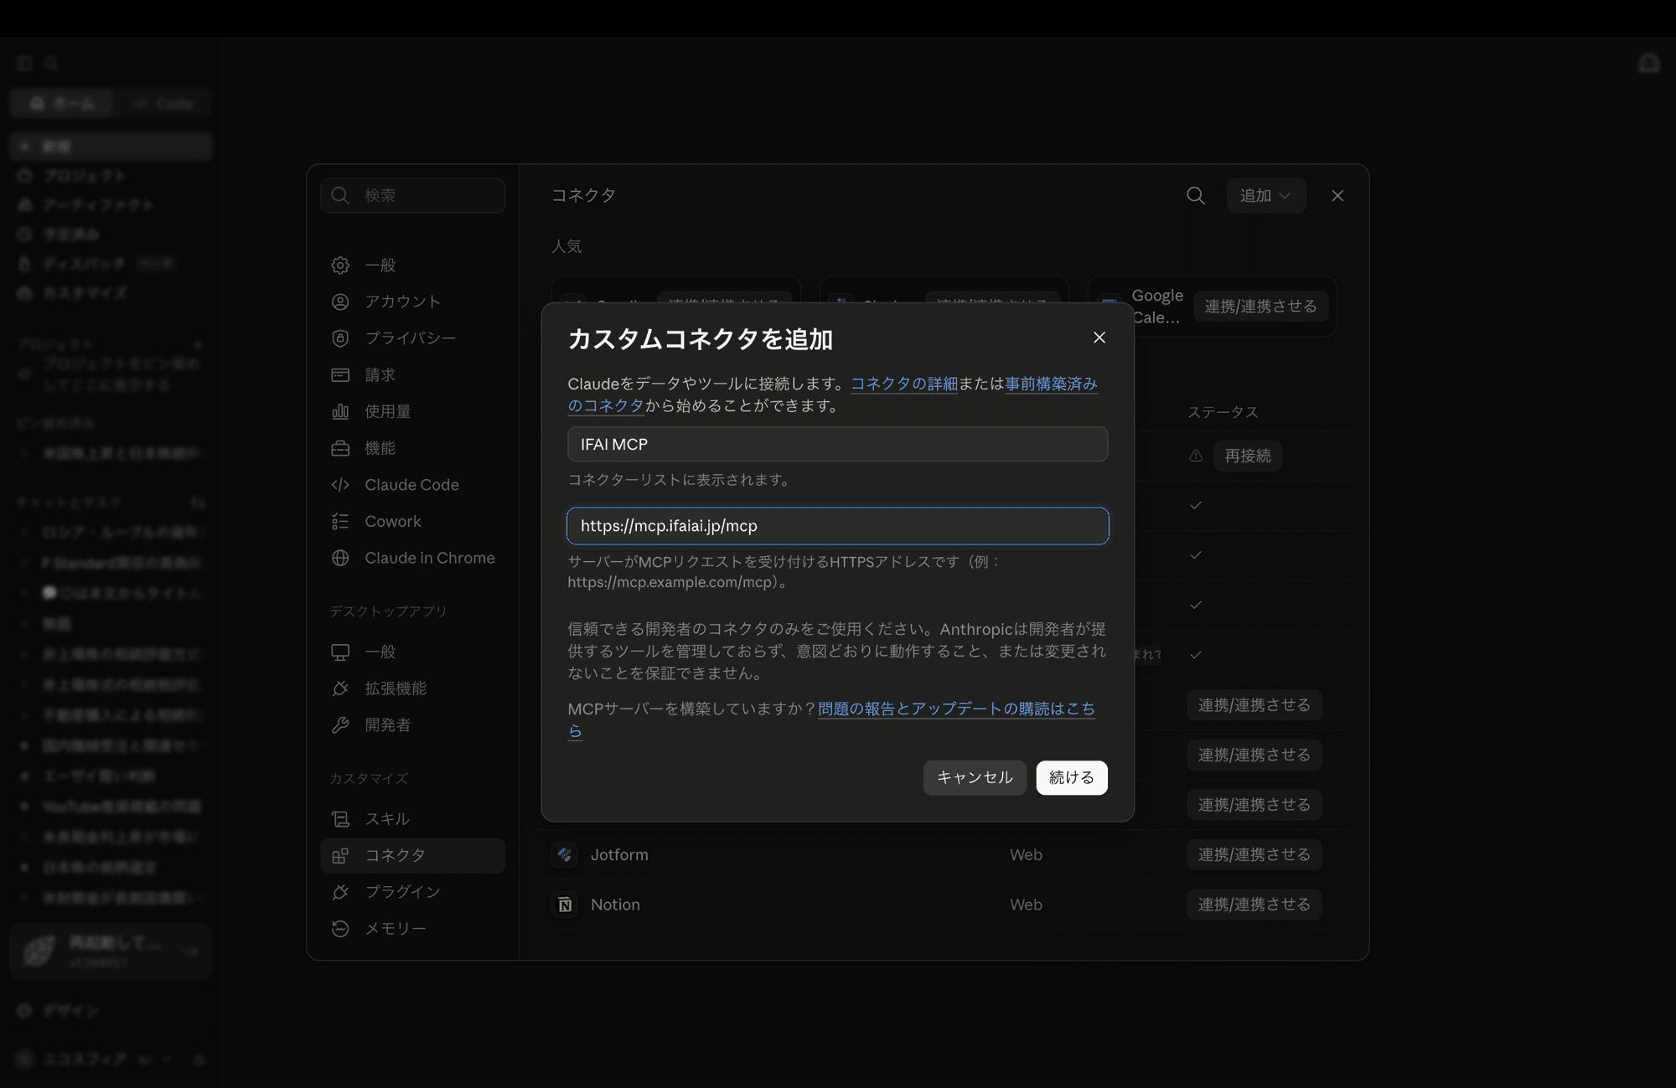Viewport: 1676px width, 1088px height.
Task: Close the カスタムコネクタを追加 dialog
Action: pos(1099,338)
